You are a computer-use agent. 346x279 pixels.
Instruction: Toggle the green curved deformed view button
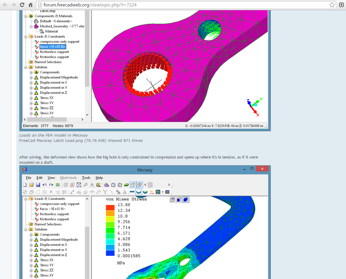pyautogui.click(x=145, y=192)
